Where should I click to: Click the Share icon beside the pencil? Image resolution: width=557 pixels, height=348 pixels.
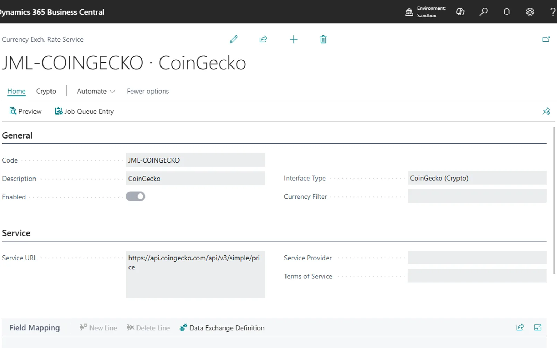[263, 39]
